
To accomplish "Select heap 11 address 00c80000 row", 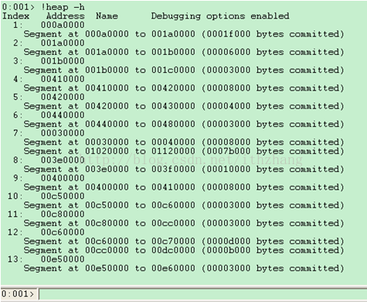I will click(46, 214).
